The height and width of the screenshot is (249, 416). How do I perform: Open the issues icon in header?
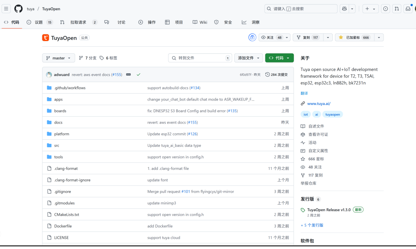pyautogui.click(x=385, y=9)
